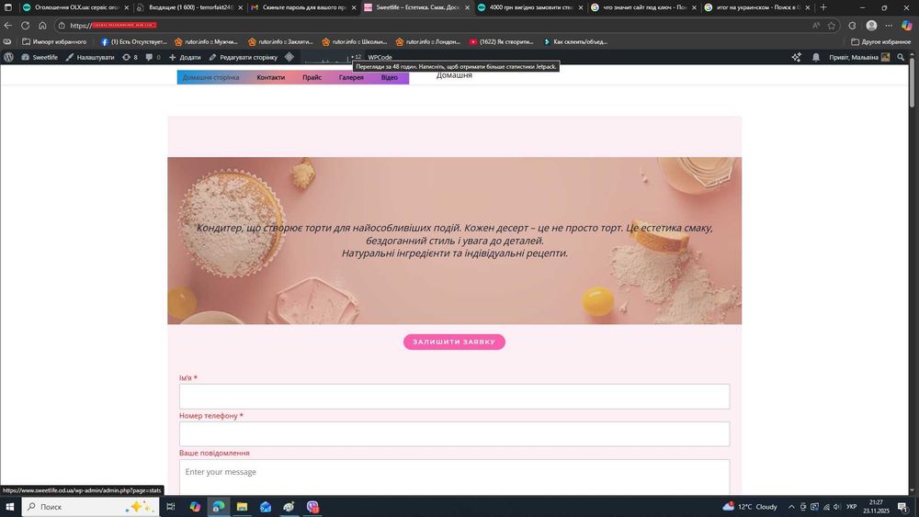The image size is (919, 517).
Task: Switch to что значит сайт под ключ tab
Action: [643, 7]
